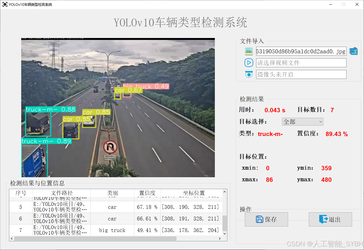Image resolution: width=364 pixels, height=250 pixels.
Task: Click the 保存 save button
Action: pos(266,219)
